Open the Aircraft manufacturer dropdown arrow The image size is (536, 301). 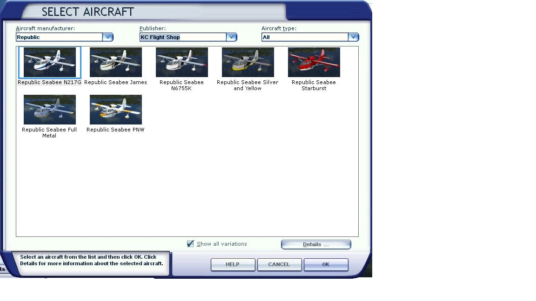(x=107, y=37)
